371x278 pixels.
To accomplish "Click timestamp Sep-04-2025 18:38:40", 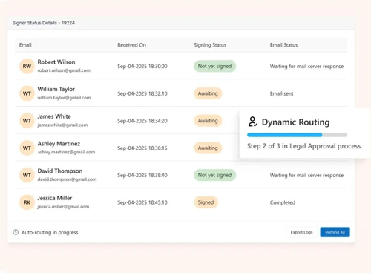I will [142, 175].
